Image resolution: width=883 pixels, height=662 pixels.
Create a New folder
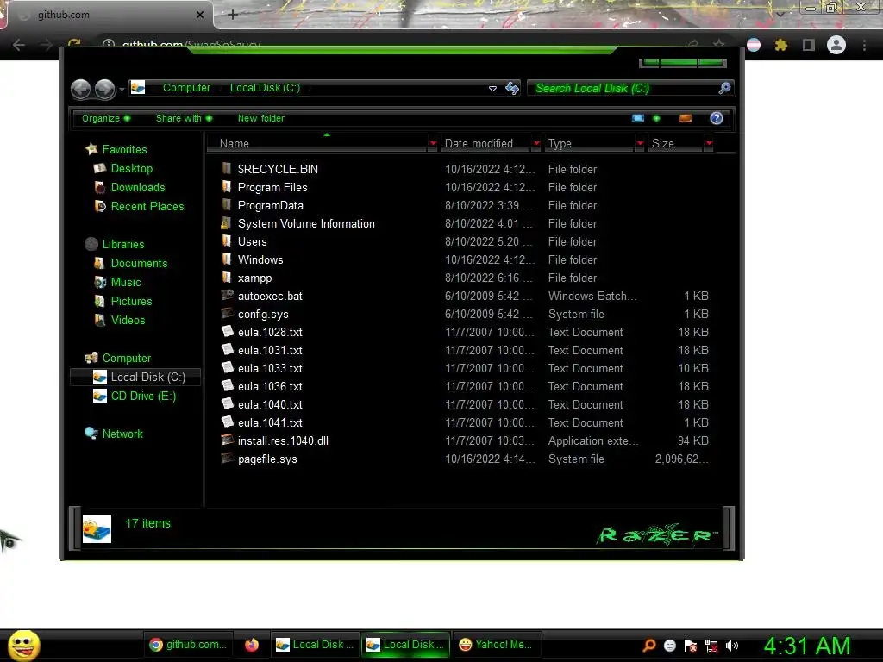260,118
